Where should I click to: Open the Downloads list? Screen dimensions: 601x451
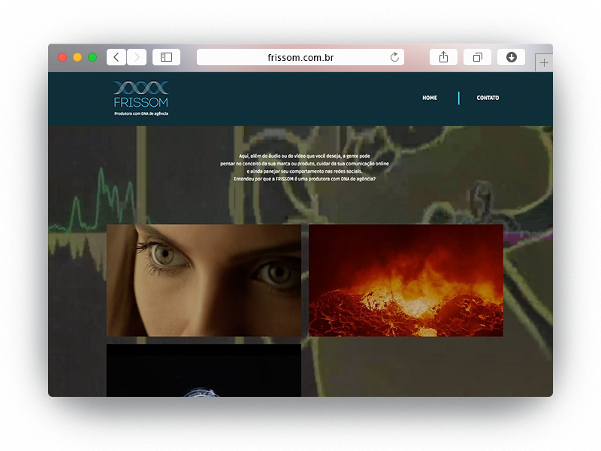[x=511, y=57]
